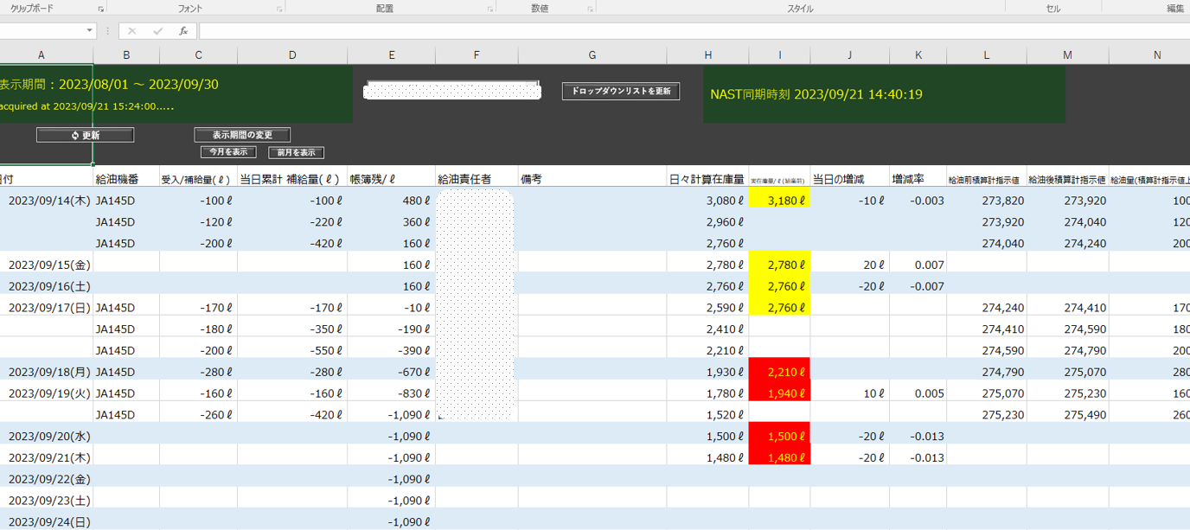Open the クリップボード group dialog launcher

[x=101, y=9]
